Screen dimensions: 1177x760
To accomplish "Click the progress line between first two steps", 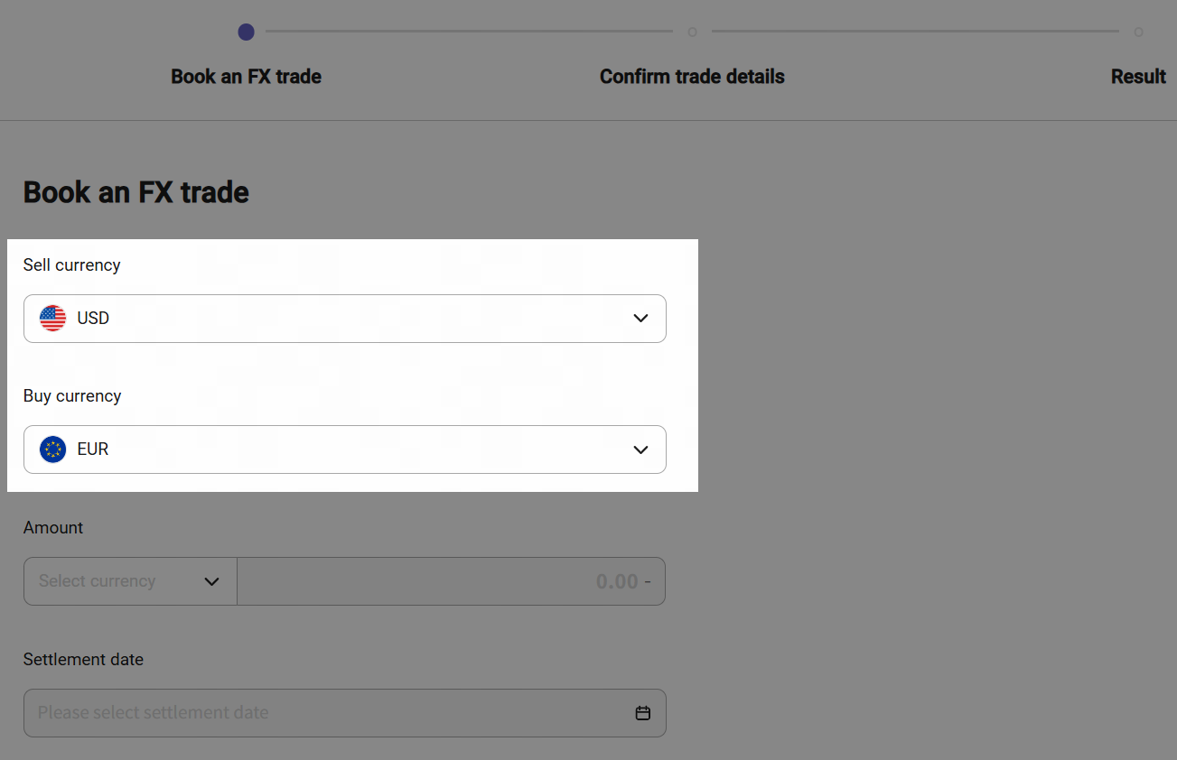I will point(469,32).
